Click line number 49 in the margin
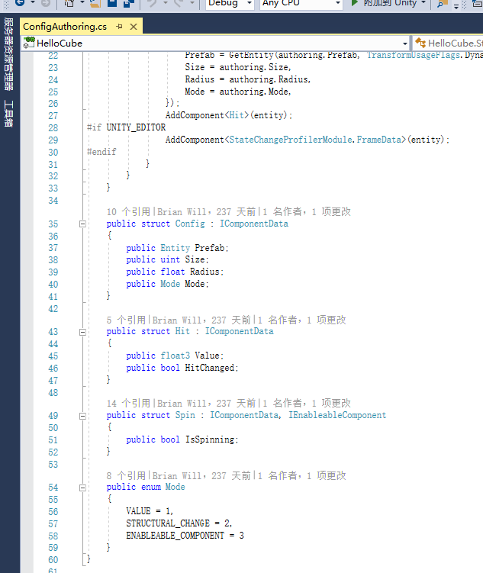This screenshot has height=573, width=483. pos(53,416)
